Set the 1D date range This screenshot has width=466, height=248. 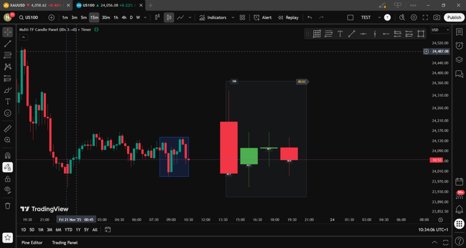[x=24, y=230]
